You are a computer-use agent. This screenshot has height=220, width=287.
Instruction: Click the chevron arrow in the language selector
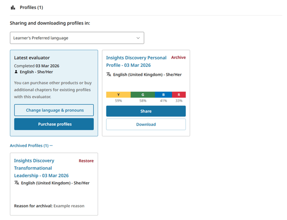click(138, 38)
